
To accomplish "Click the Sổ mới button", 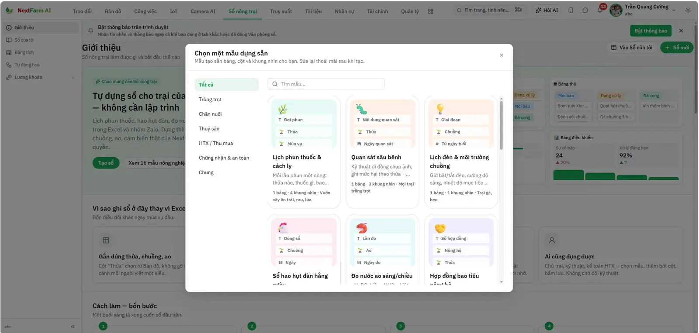I will click(677, 48).
